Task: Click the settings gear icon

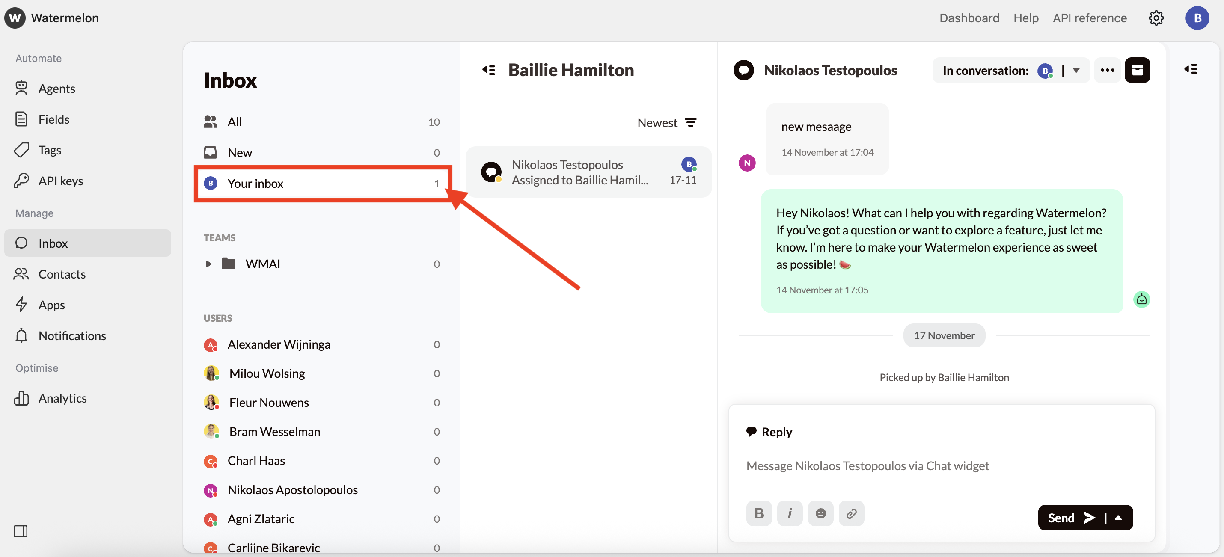Action: pyautogui.click(x=1156, y=18)
